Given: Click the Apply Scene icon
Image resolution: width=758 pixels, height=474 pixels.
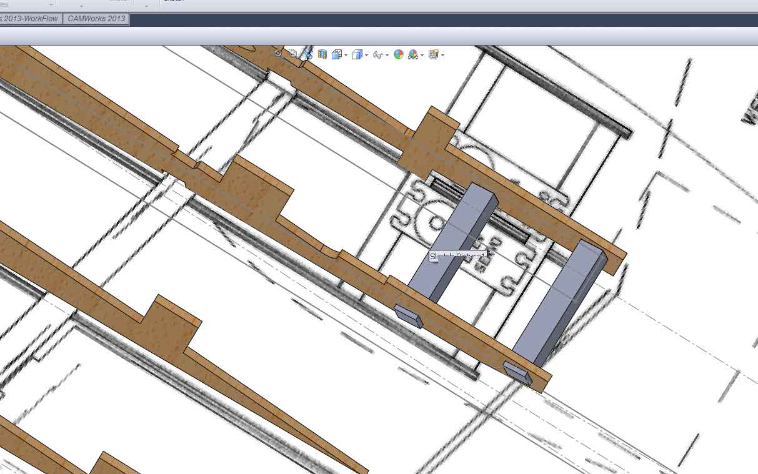Looking at the screenshot, I should tap(413, 54).
